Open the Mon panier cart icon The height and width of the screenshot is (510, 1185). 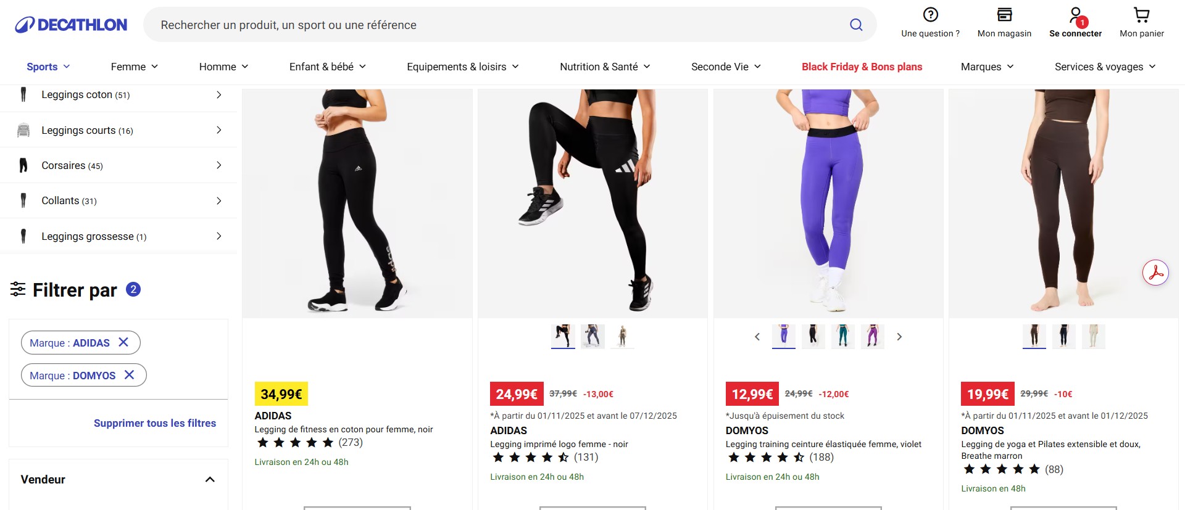tap(1141, 15)
